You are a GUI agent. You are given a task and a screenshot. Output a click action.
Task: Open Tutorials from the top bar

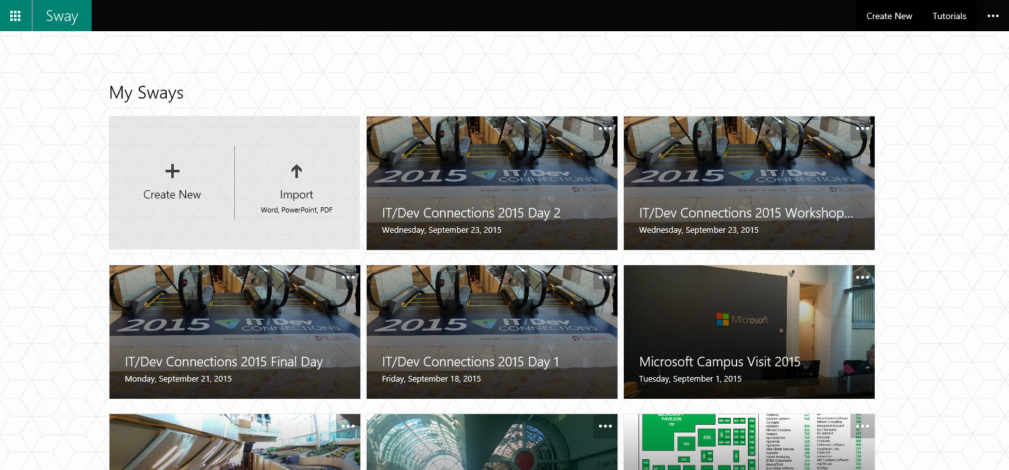[x=949, y=16]
